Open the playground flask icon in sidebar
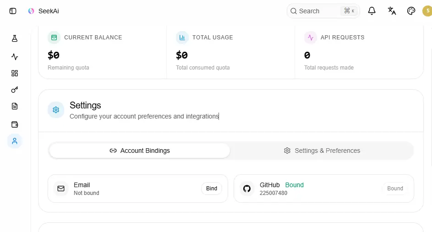Viewport: 432px width, 232px height. [15, 38]
